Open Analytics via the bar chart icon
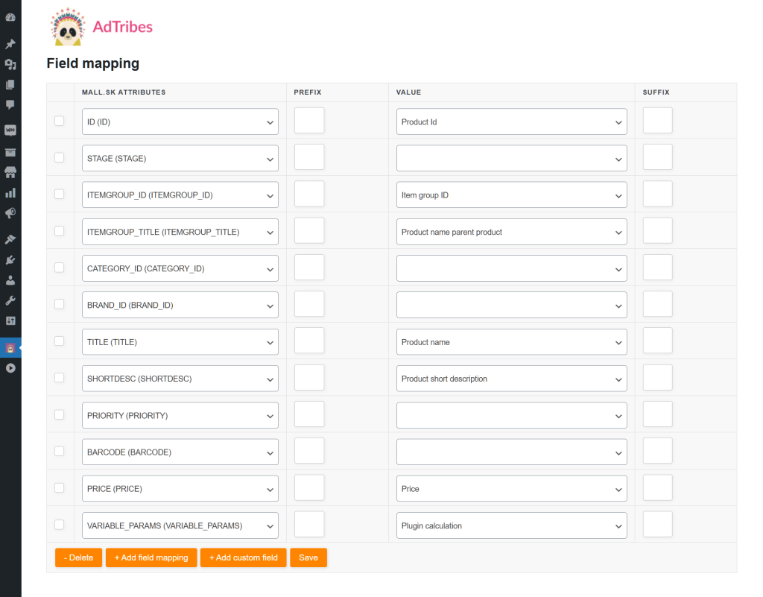This screenshot has height=597, width=763. (x=10, y=192)
